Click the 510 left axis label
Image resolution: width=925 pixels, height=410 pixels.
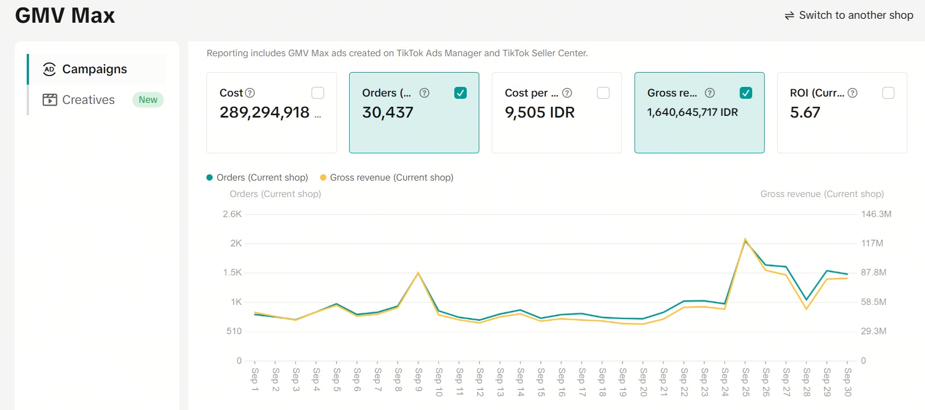point(234,331)
